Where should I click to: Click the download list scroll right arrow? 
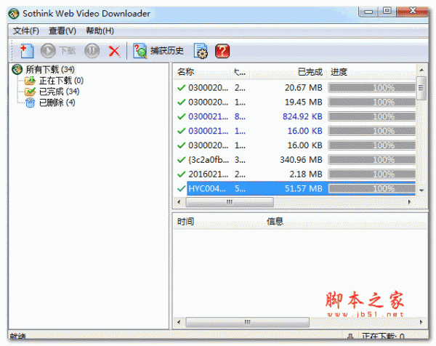(x=409, y=202)
